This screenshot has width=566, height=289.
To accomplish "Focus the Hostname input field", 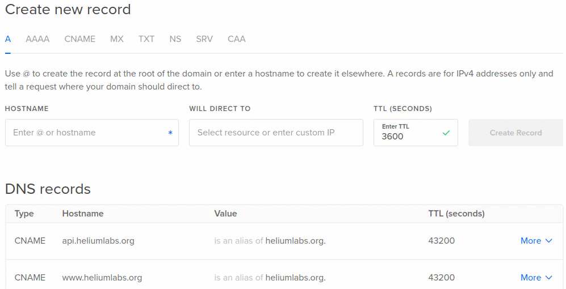I will (92, 133).
